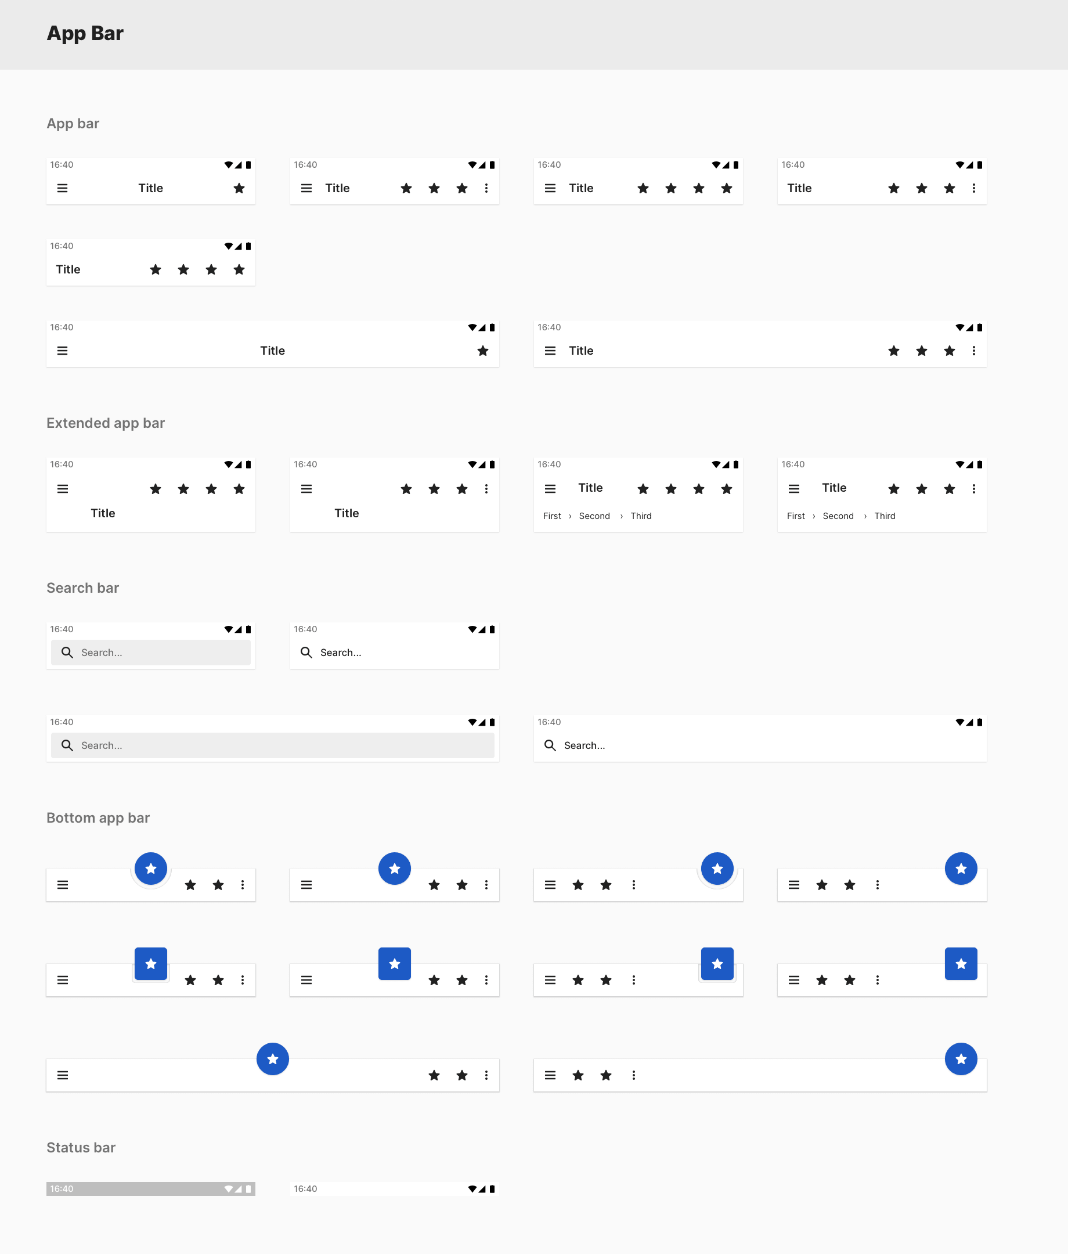The width and height of the screenshot is (1068, 1254).
Task: Click inside the wide gray Search... field
Action: pos(272,745)
